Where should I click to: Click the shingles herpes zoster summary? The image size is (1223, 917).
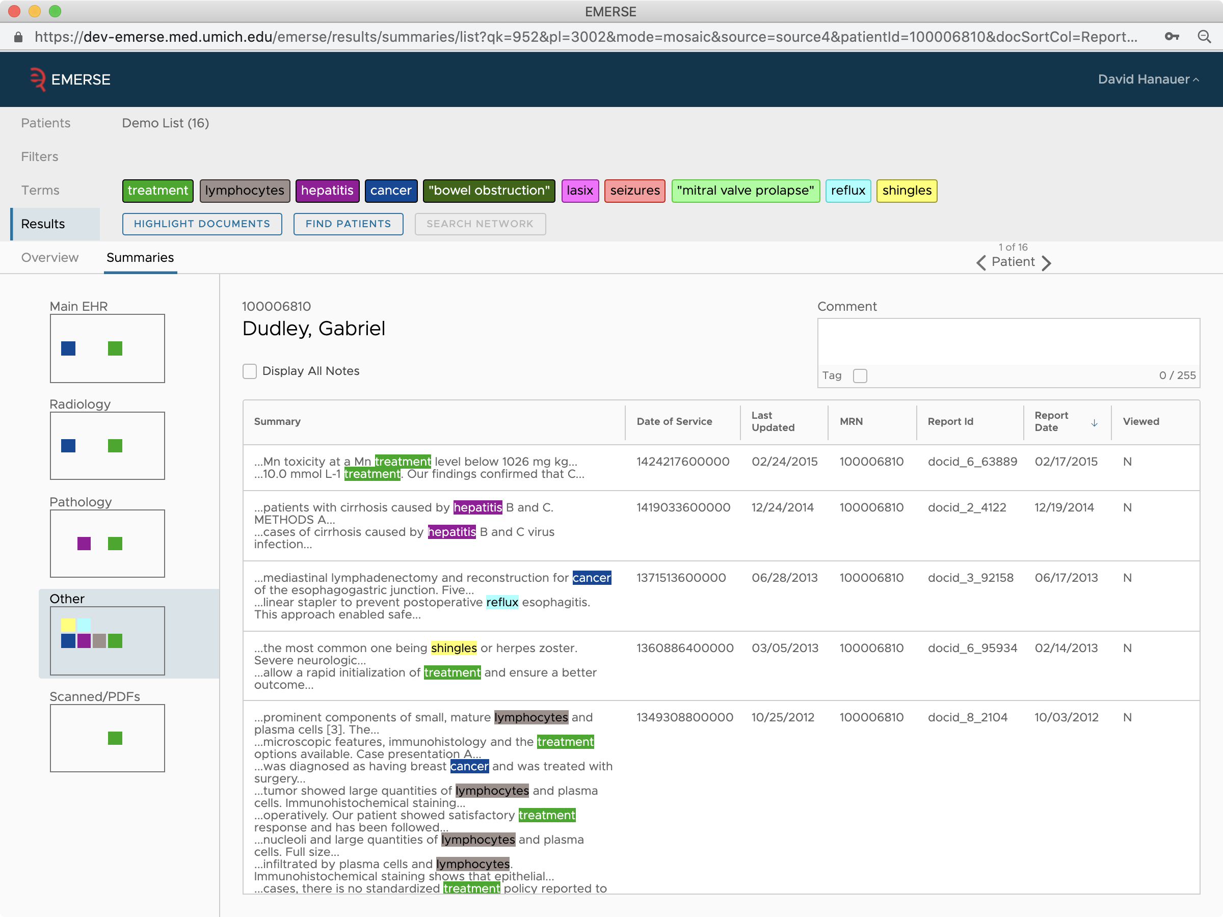[425, 666]
